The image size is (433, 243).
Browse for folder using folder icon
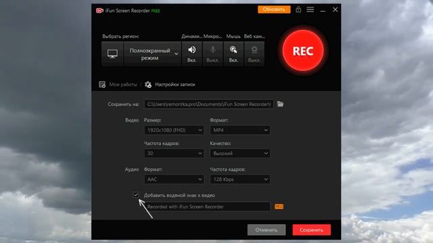[280, 104]
